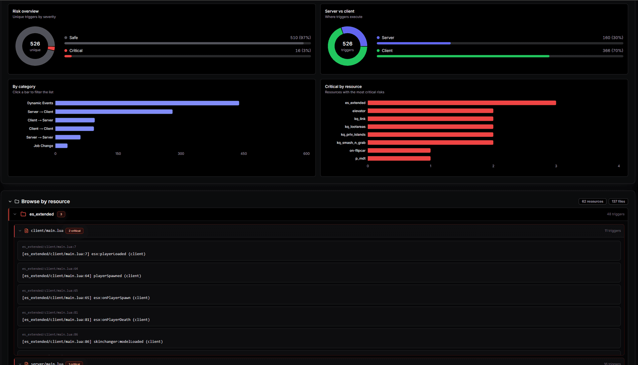Click the 137 files badge
This screenshot has height=365, width=638.
coord(618,202)
